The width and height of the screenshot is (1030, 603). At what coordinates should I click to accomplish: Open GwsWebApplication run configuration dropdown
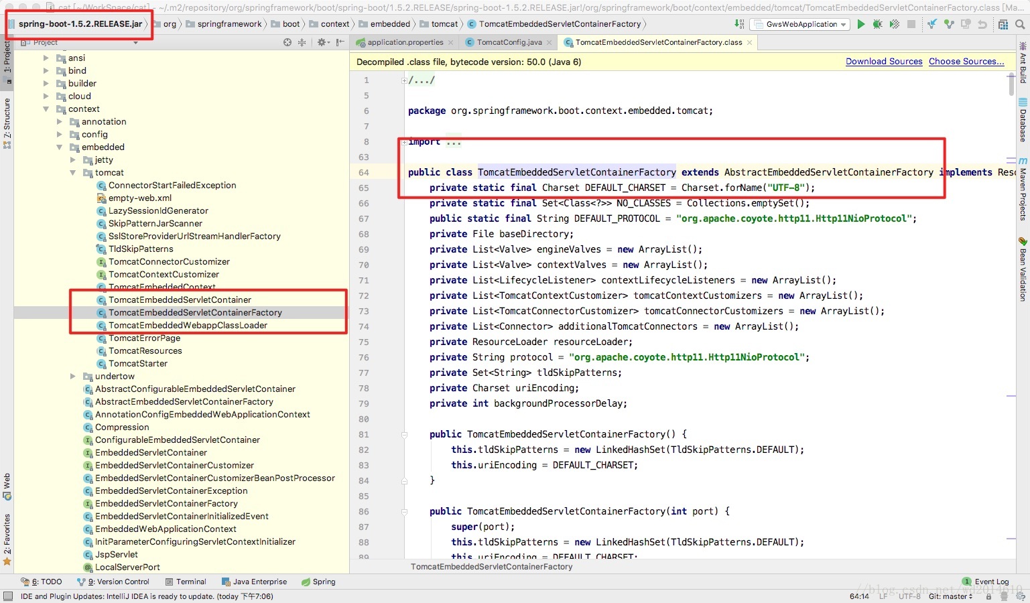tap(800, 24)
